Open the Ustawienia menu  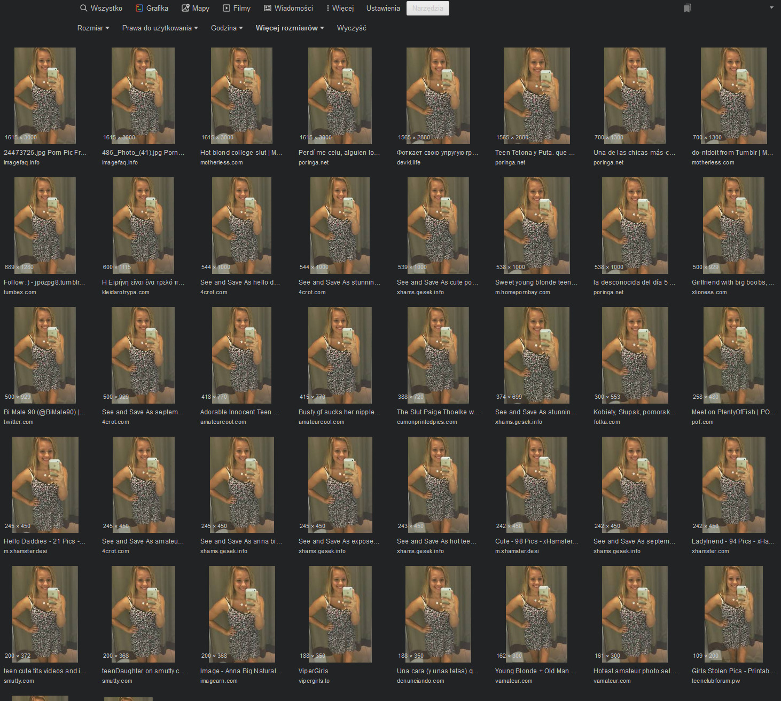pyautogui.click(x=383, y=8)
